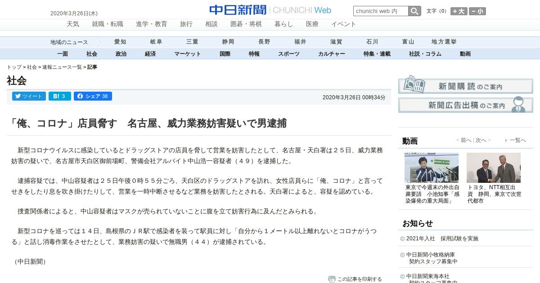Open 新聞広告出稿のご案内 banner
The width and height of the screenshot is (540, 283).
(x=466, y=105)
